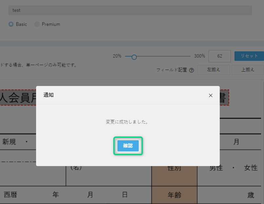This screenshot has width=264, height=204.
Task: Close the 通知 dialog with the X icon
Action: click(211, 95)
